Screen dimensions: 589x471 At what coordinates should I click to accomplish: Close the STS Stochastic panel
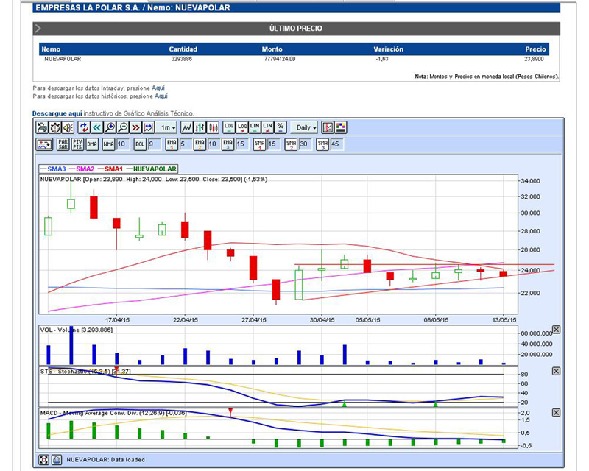click(557, 371)
